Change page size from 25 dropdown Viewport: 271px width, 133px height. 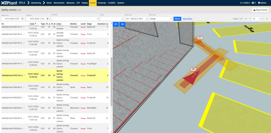click(x=256, y=19)
